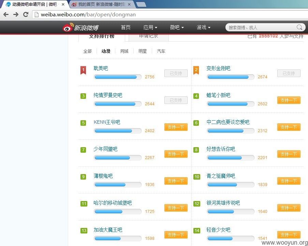Click the page icon in address bar

click(x=36, y=15)
